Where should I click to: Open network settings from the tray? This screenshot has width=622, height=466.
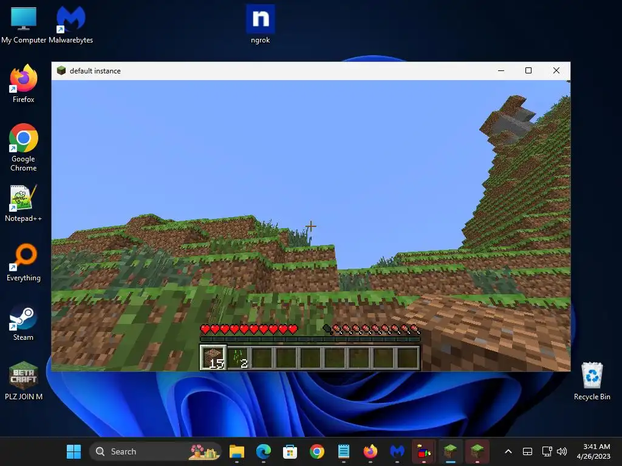547,451
